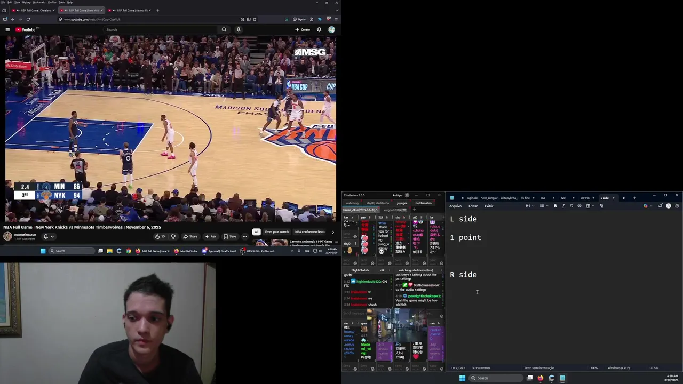This screenshot has width=683, height=384.
Task: Switch to Chatterino jaycgee tab
Action: coord(402,203)
